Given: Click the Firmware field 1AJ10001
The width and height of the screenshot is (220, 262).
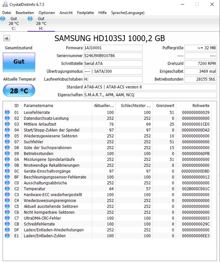Looking at the screenshot, I should click(113, 48).
